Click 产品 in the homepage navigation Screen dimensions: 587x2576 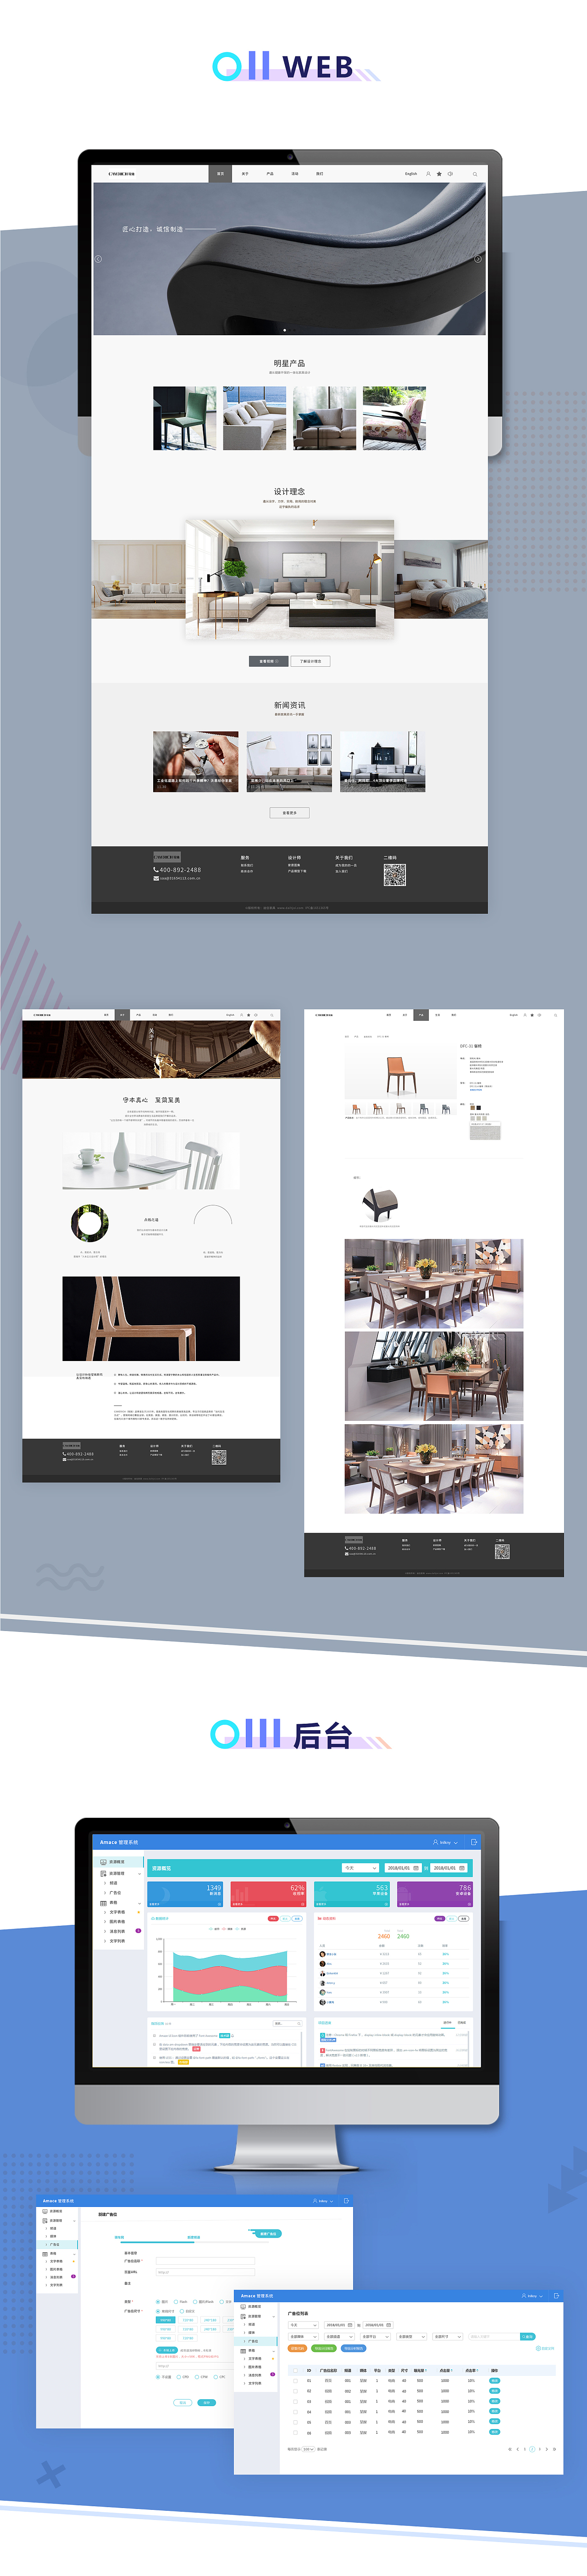tap(270, 174)
